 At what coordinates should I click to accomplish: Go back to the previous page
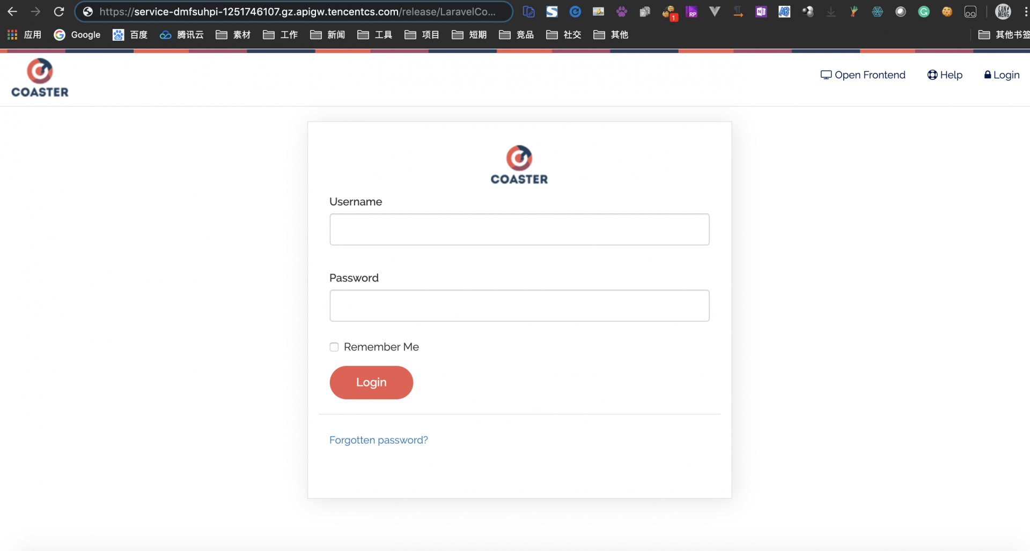tap(12, 11)
